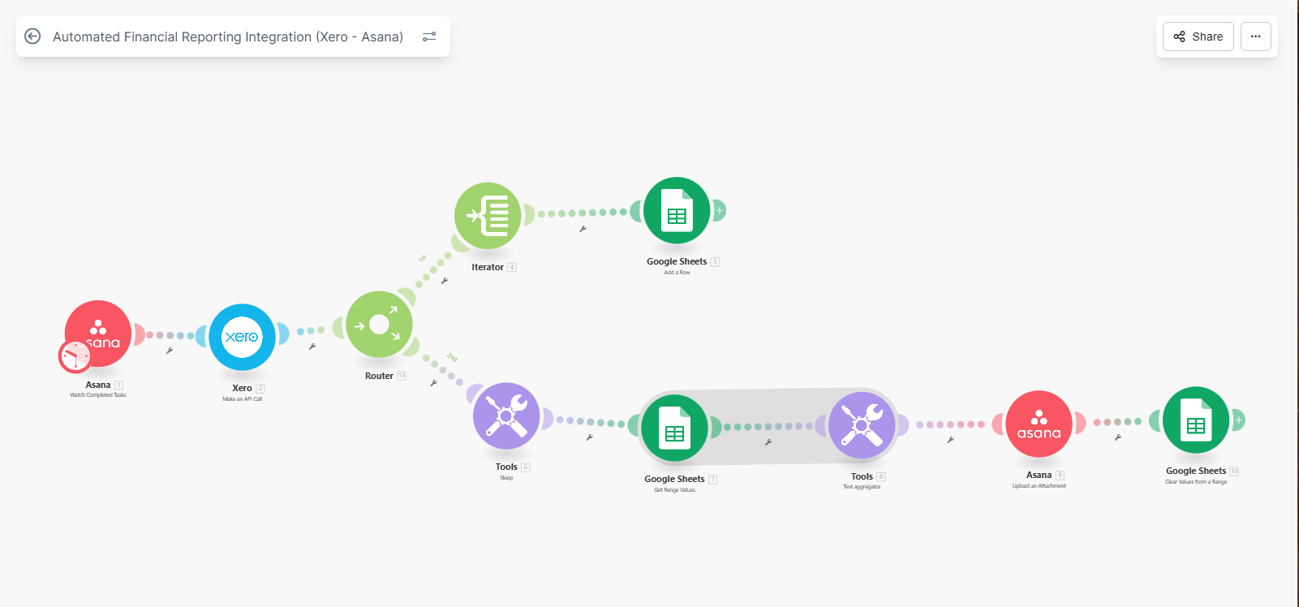The width and height of the screenshot is (1299, 607).
Task: Click the wrench between Asana and Google Sheets Clear Values
Action: [x=1118, y=437]
